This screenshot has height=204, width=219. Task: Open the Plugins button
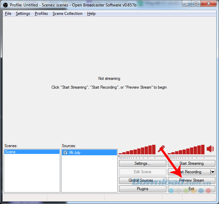point(143,189)
